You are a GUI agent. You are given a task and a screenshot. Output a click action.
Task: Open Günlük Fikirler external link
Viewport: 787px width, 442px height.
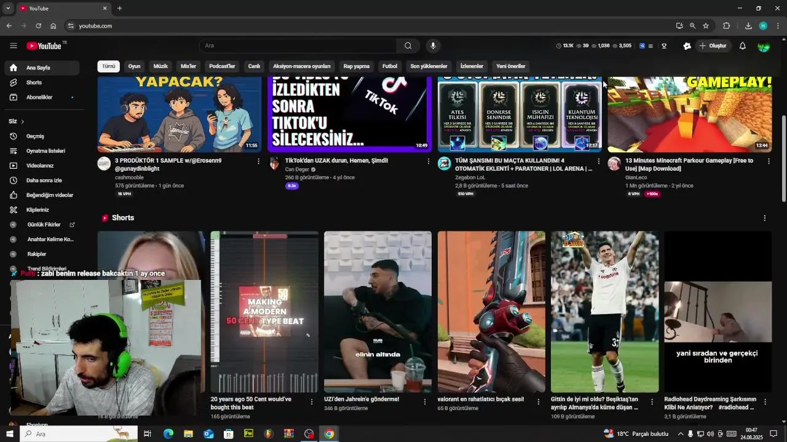42,225
